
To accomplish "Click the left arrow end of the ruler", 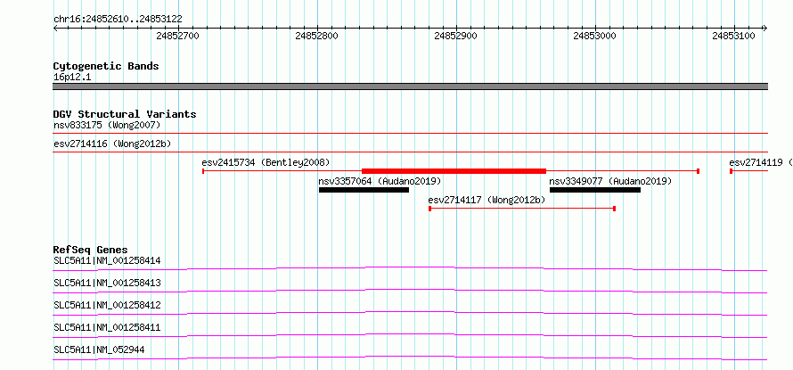I will pyautogui.click(x=55, y=28).
